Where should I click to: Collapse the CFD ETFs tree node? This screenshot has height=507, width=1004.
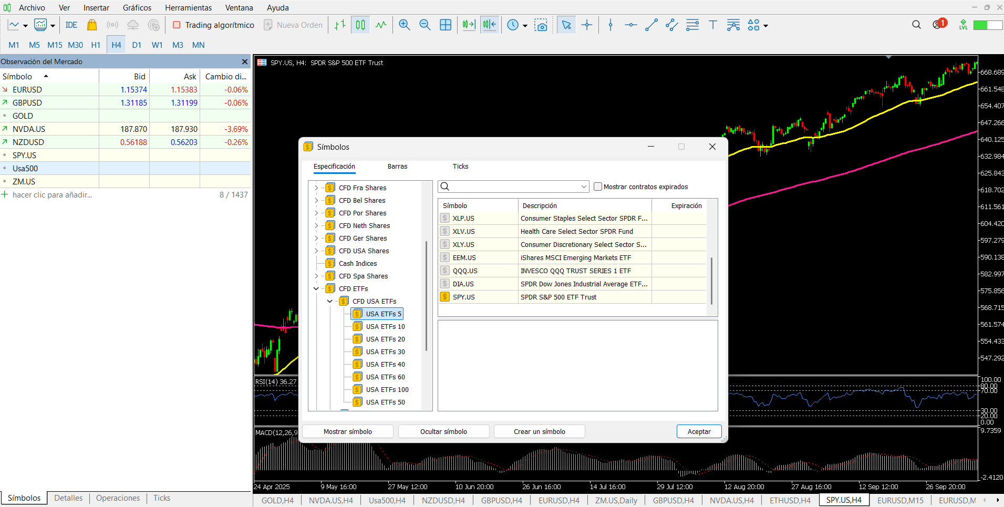tap(316, 288)
